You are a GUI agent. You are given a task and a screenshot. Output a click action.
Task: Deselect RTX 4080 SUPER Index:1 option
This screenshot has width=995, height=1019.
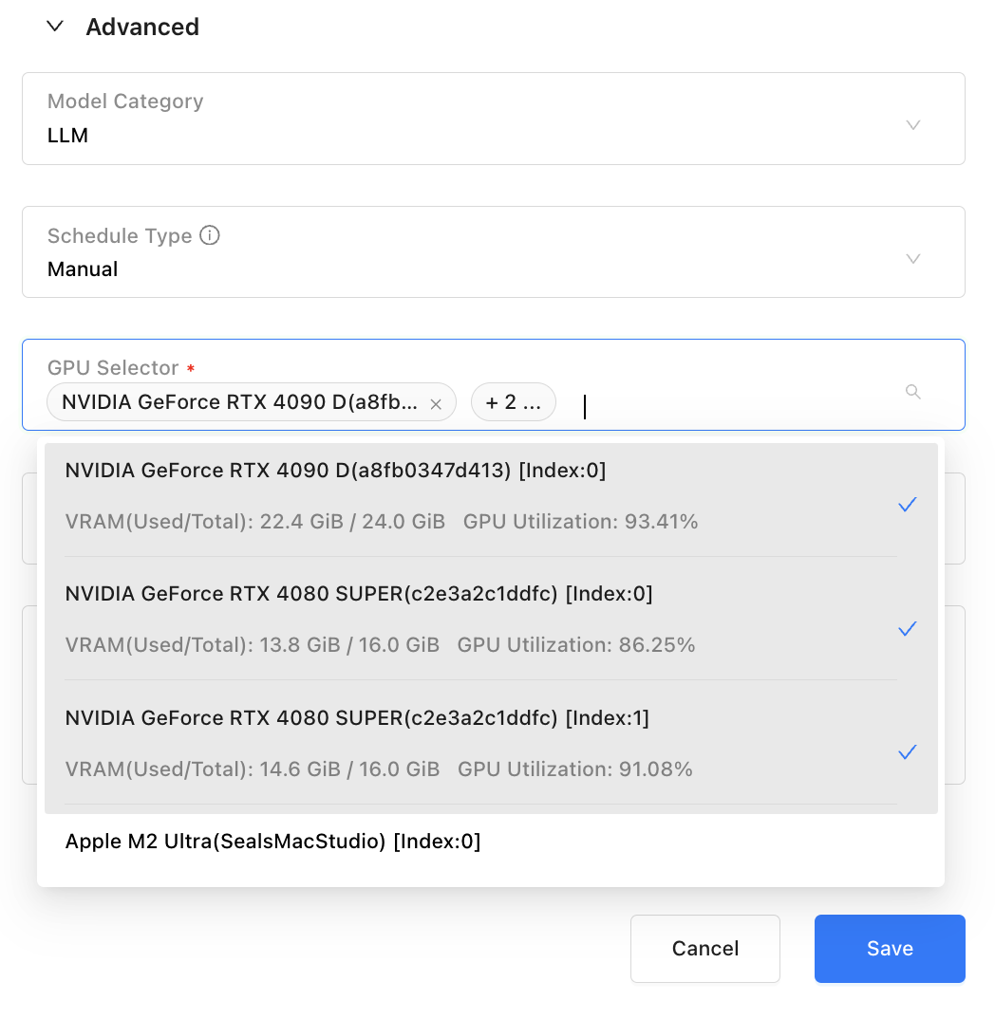(491, 743)
